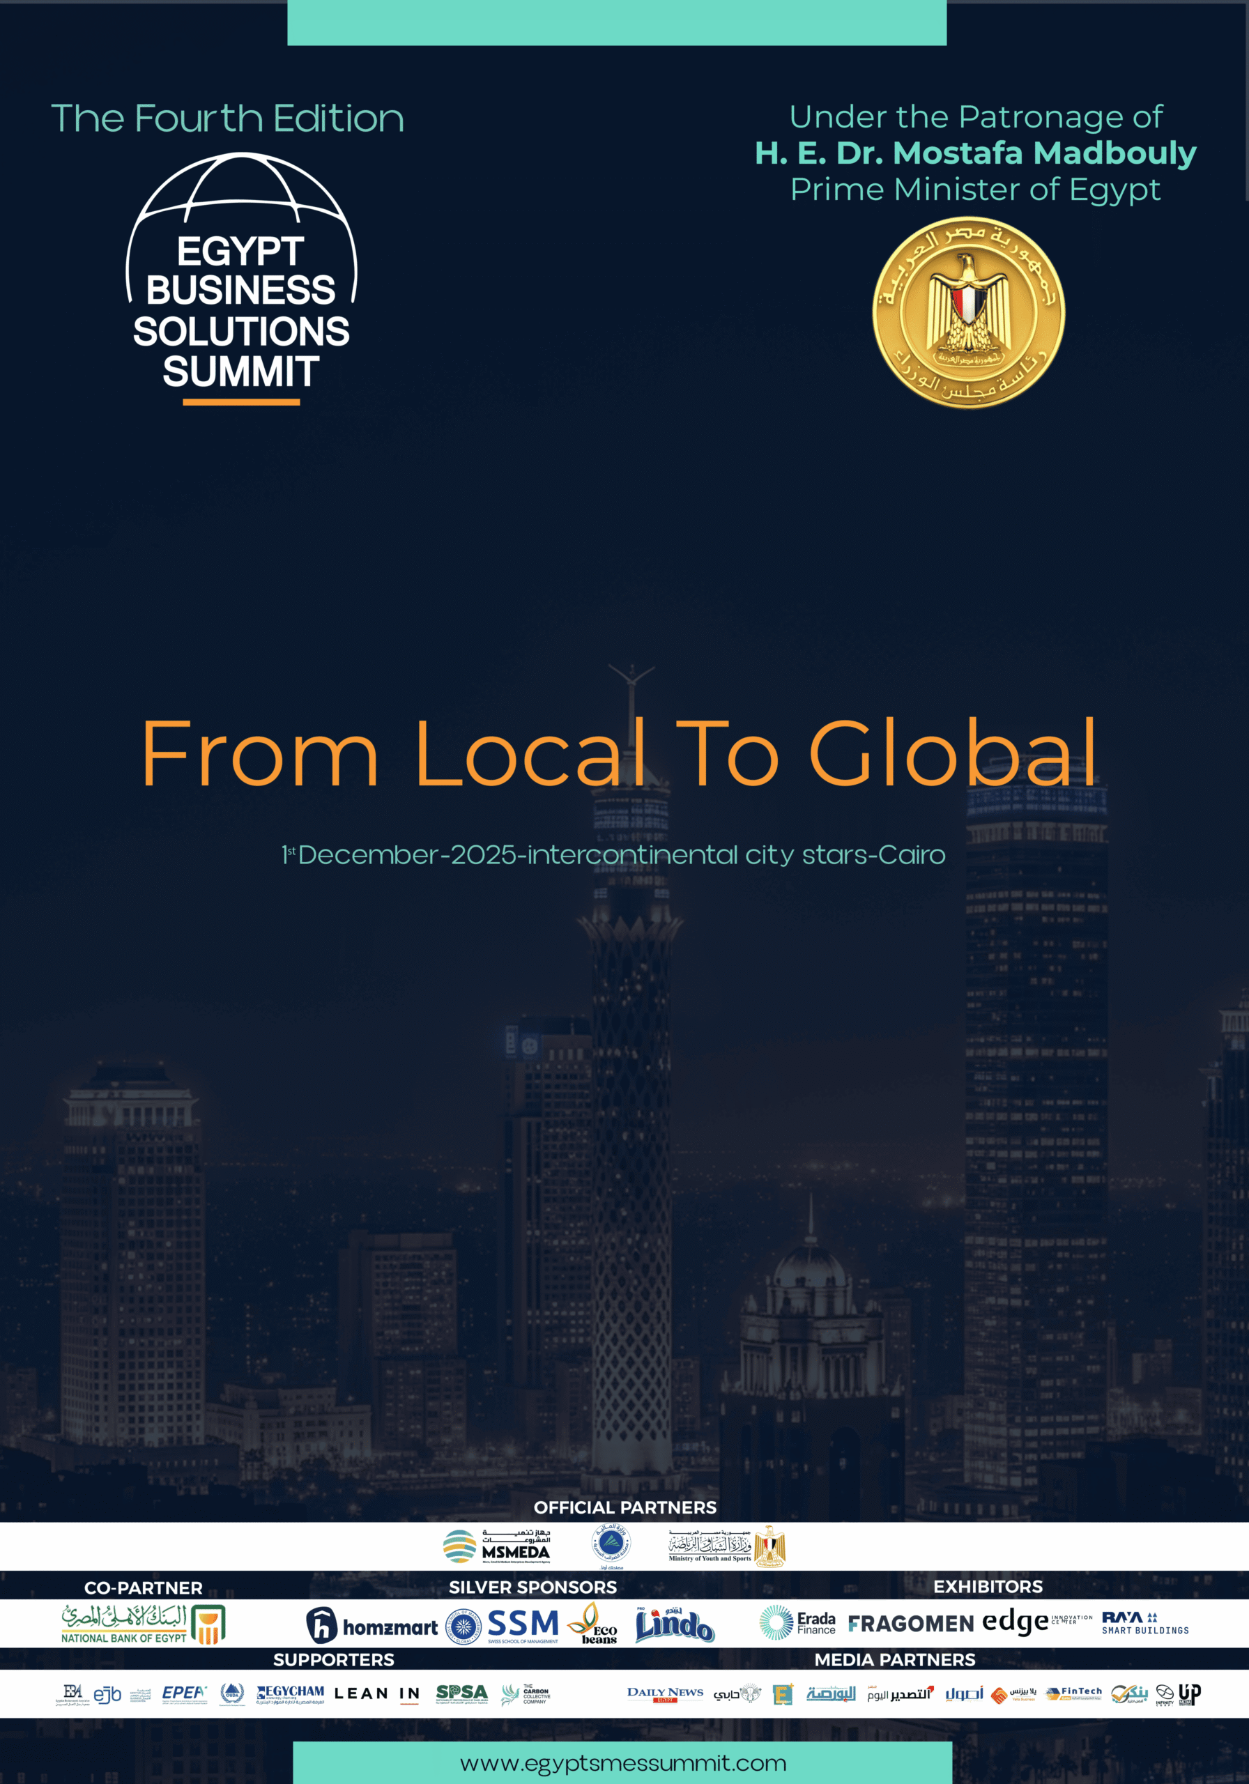The height and width of the screenshot is (1784, 1249).
Task: Click the Raya Smart Buildings logo
Action: click(x=1144, y=1622)
